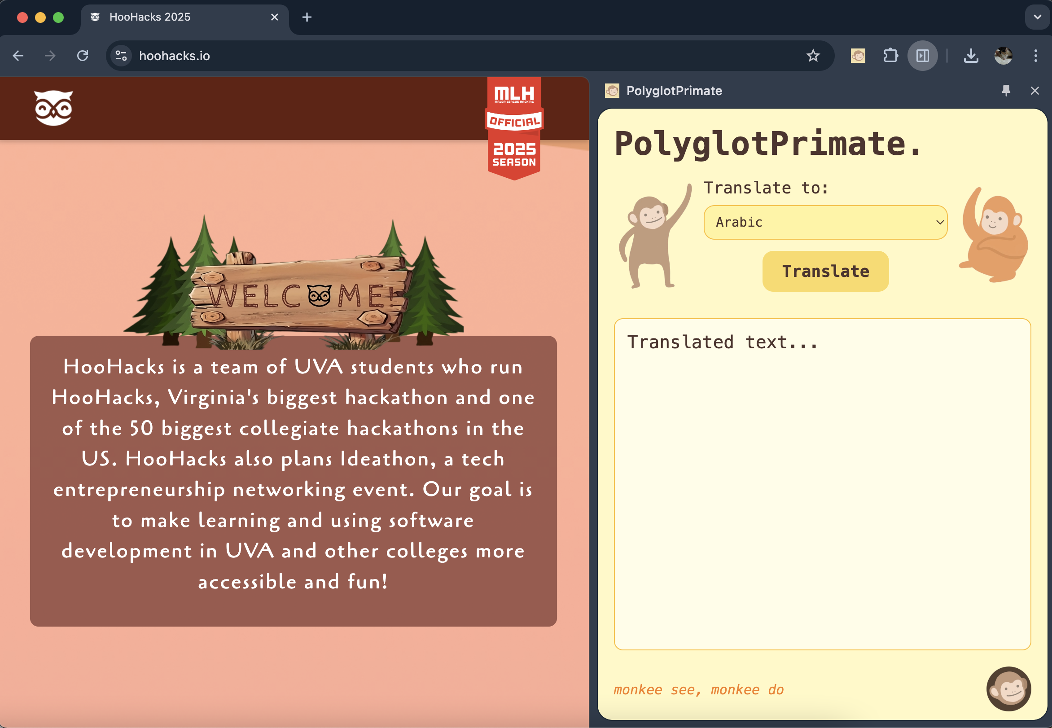
Task: Pin the PolyglotPrimate side panel
Action: click(x=1006, y=90)
